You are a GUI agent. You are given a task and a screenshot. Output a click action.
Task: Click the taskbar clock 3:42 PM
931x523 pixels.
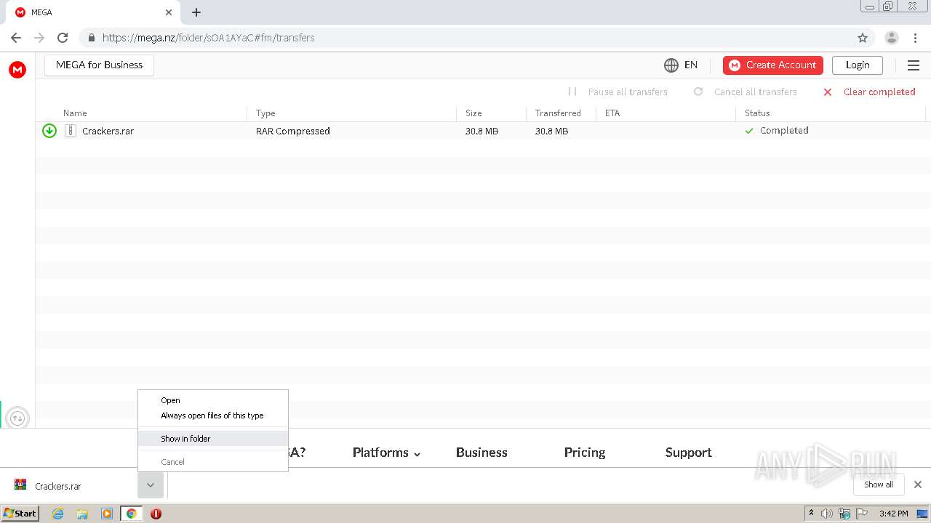[893, 514]
